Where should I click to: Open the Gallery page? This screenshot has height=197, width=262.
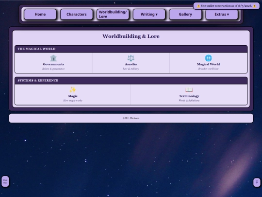pos(185,14)
